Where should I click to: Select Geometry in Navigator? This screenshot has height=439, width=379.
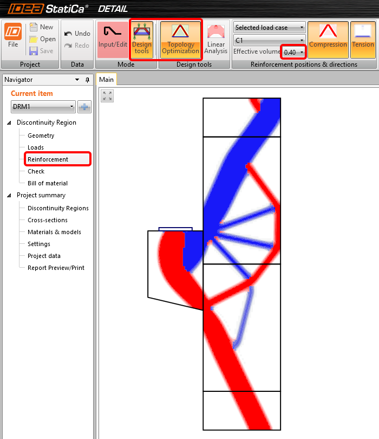click(41, 135)
